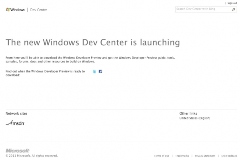
Task: Click the Windows wordmark in header
Action: pyautogui.click(x=18, y=10)
